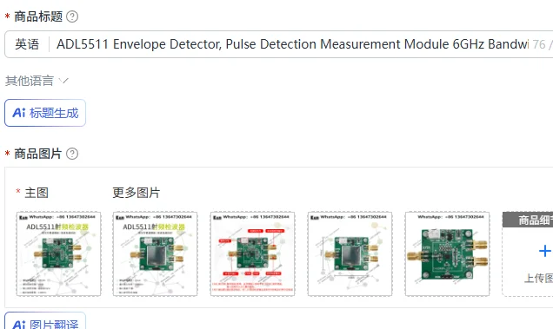Click the 英语 language label
Screen dimensions: 553x329
coord(27,44)
